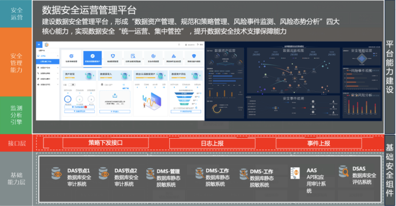Select the 安全运营 teal side tab
Image resolution: width=396 pixels, height=206 pixels.
(16, 14)
